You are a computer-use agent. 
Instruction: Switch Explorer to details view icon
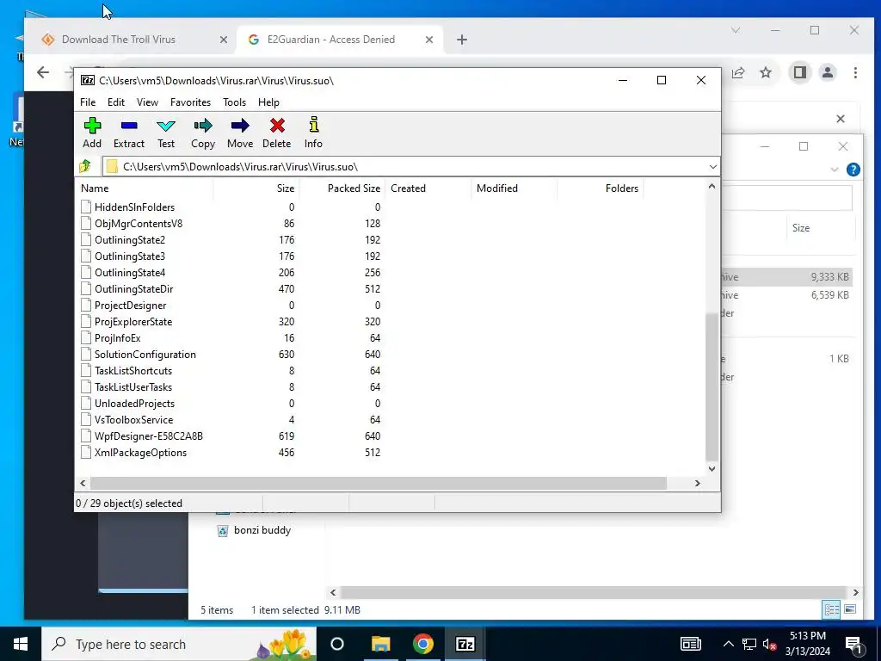(832, 609)
